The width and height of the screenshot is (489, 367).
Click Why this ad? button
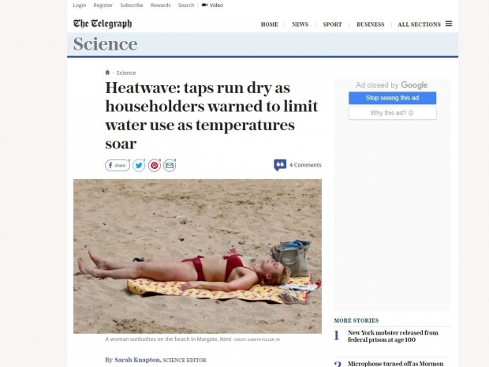(392, 113)
